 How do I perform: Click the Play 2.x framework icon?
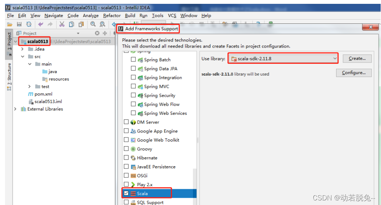(133, 185)
